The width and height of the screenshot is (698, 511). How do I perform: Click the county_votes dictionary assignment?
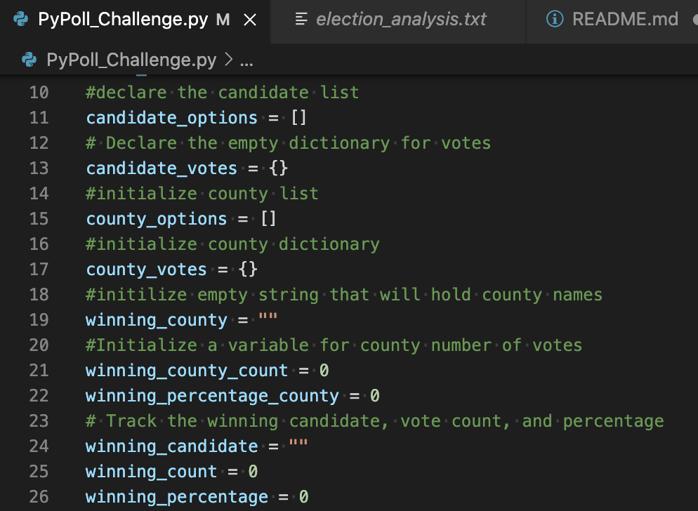click(146, 269)
